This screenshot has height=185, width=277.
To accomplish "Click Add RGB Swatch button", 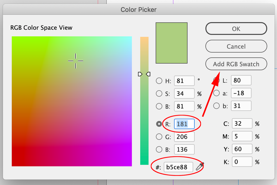I will click(x=236, y=64).
